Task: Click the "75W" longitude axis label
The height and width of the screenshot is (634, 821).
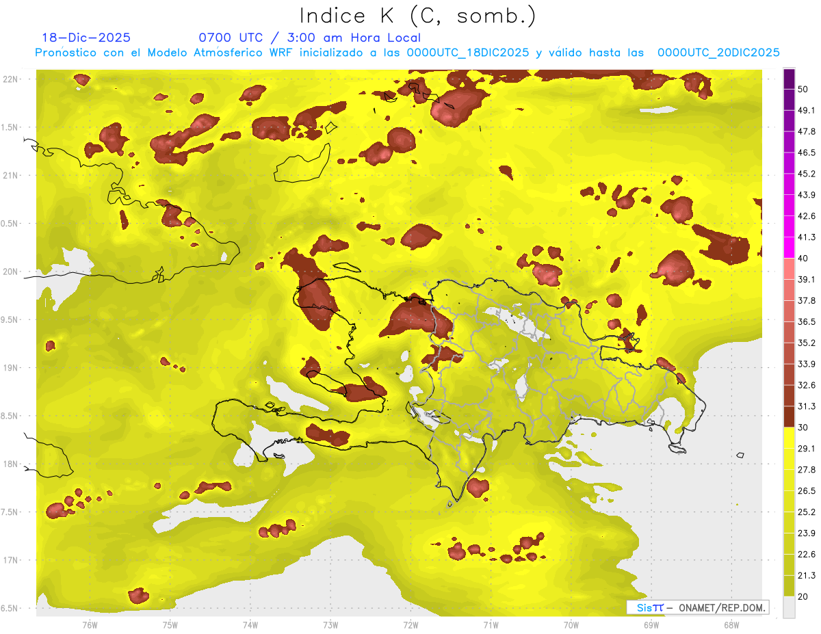Action: (170, 625)
